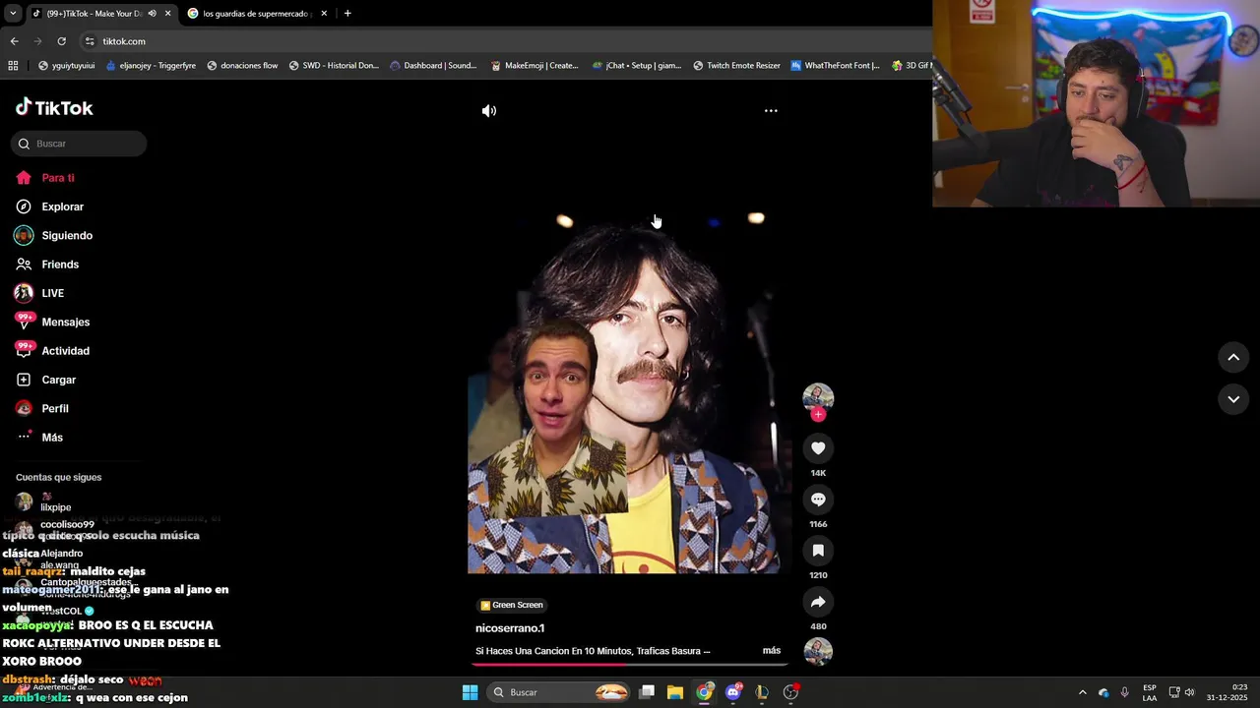Open the Twitch Emote Resizer bookmark

(736, 66)
